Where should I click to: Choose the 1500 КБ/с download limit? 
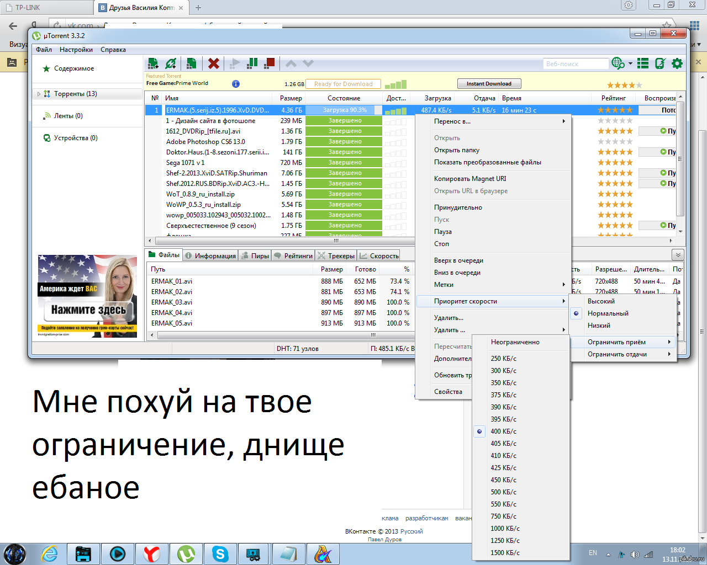[521, 553]
